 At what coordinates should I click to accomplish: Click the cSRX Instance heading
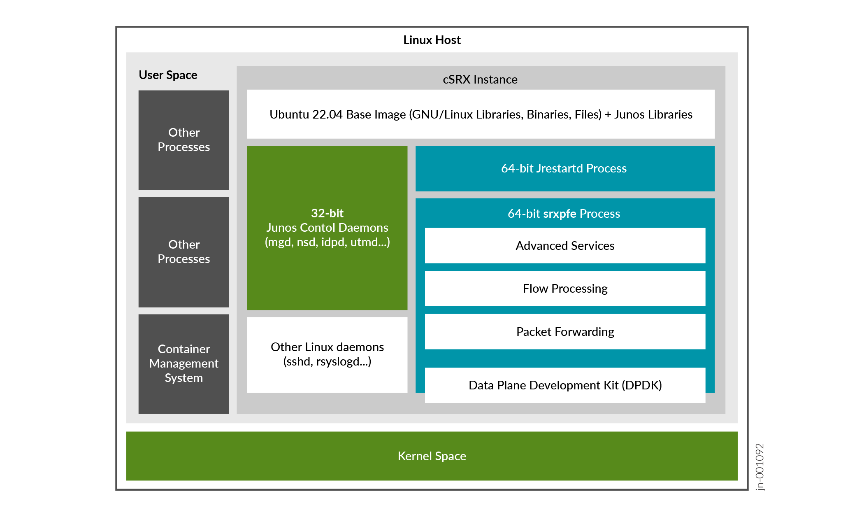point(480,79)
